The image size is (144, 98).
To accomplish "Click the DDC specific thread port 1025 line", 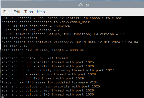I will tap(48, 62).
